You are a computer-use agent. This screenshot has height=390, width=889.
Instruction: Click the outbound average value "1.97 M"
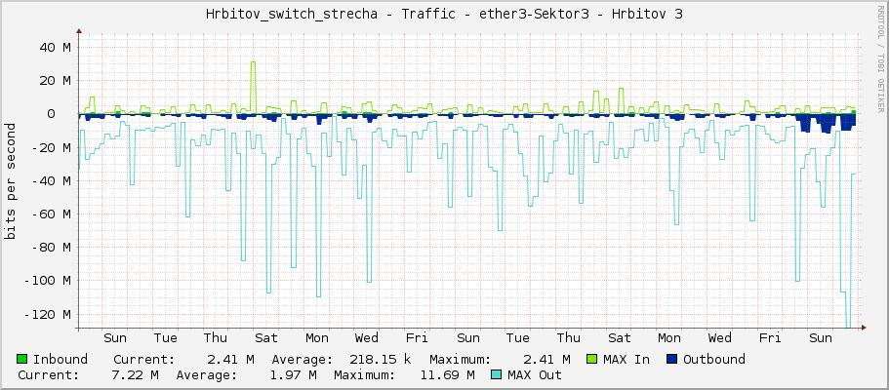pyautogui.click(x=296, y=374)
